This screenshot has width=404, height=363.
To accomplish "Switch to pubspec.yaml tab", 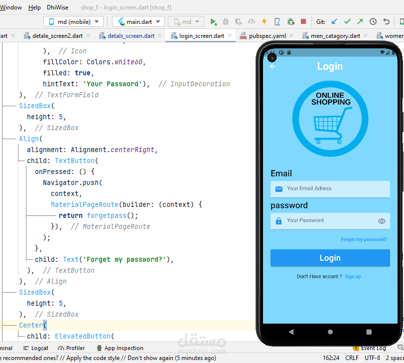I will [267, 36].
